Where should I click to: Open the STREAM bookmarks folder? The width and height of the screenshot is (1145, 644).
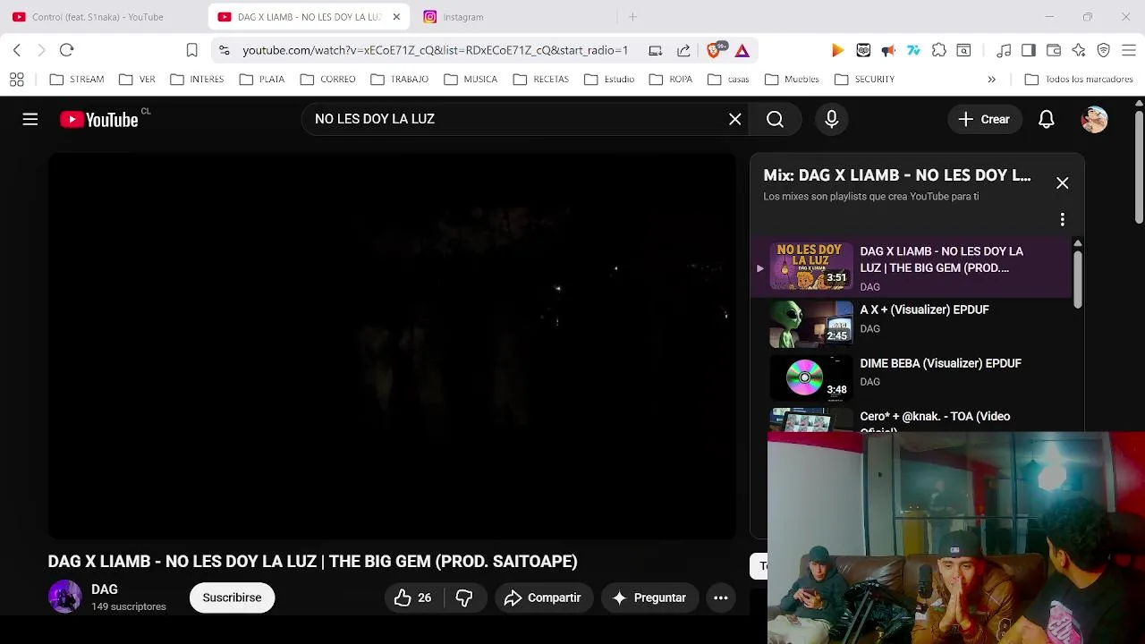point(77,80)
